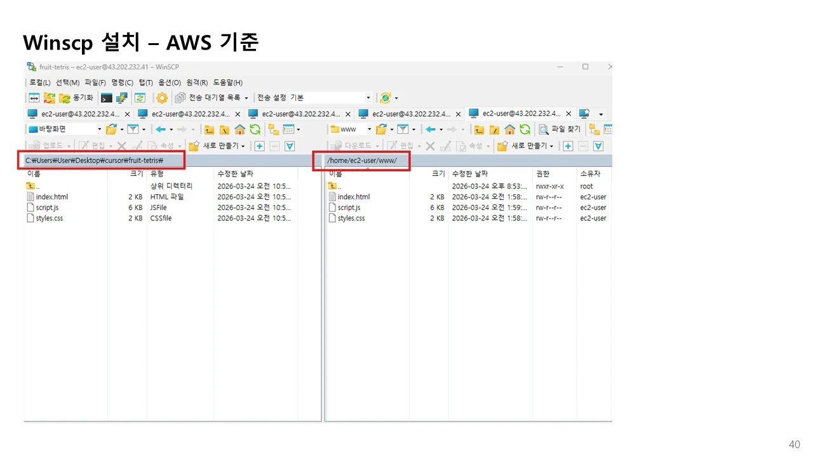This screenshot has width=813, height=457.
Task: Open local panel view style icon
Action: pyautogui.click(x=289, y=129)
